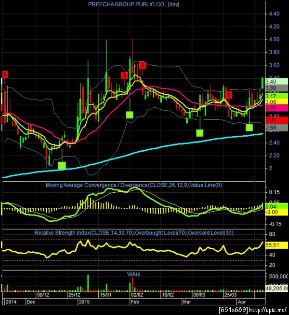This screenshot has width=289, height=315.
Task: Select the 15/01 date on time axis
Action: pyautogui.click(x=105, y=295)
